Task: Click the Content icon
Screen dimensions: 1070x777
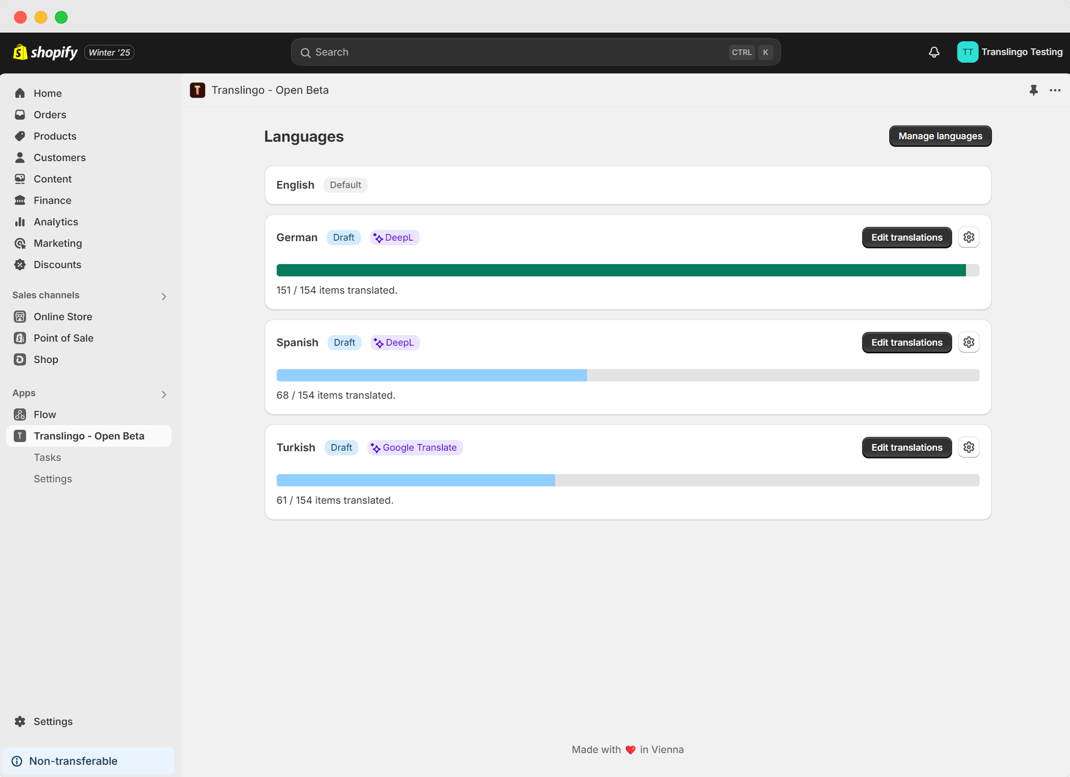Action: pos(20,179)
